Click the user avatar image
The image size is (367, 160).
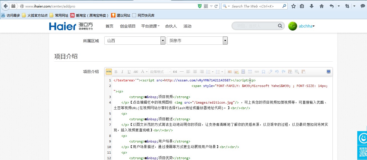tap(293, 26)
